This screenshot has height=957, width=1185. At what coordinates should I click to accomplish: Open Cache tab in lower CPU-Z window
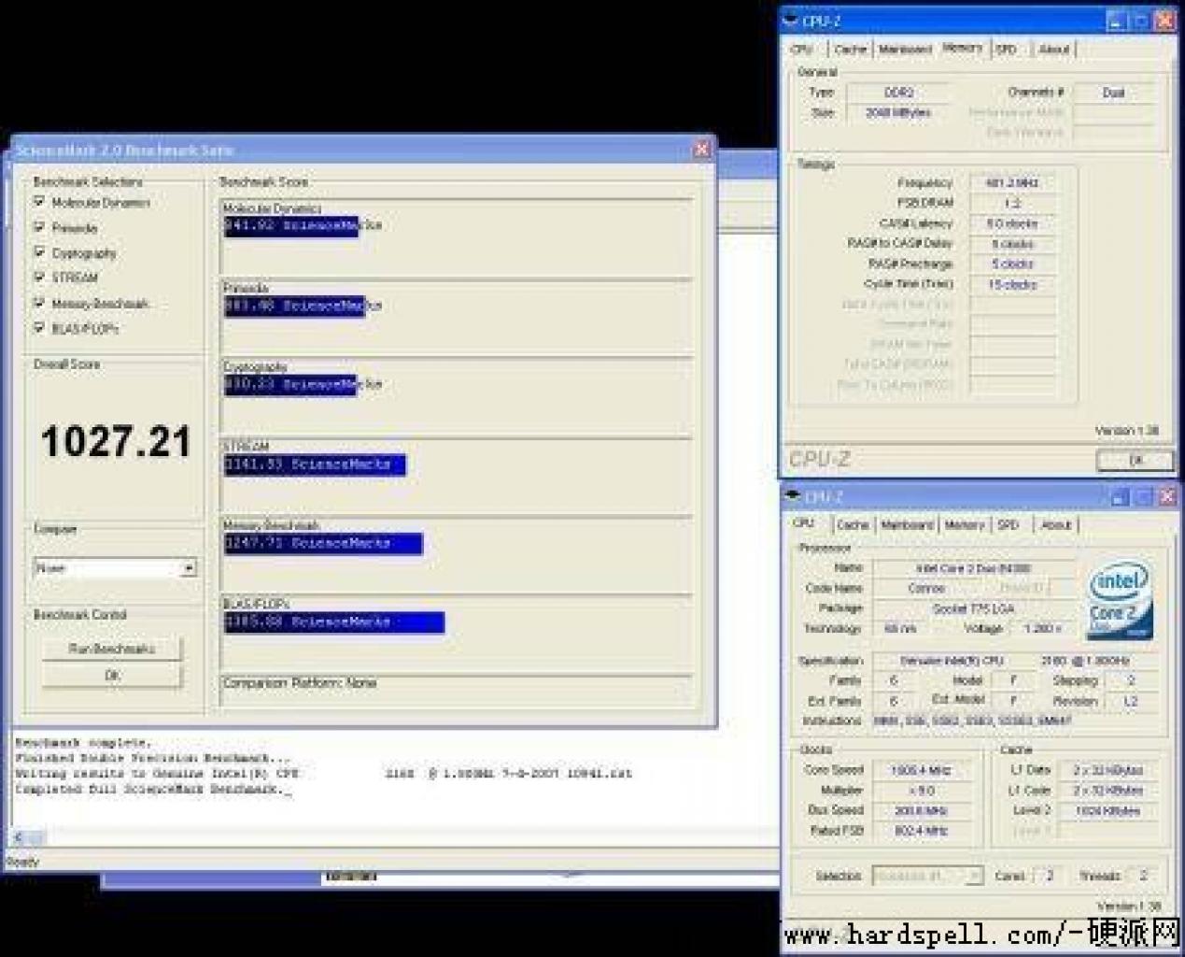[x=853, y=525]
